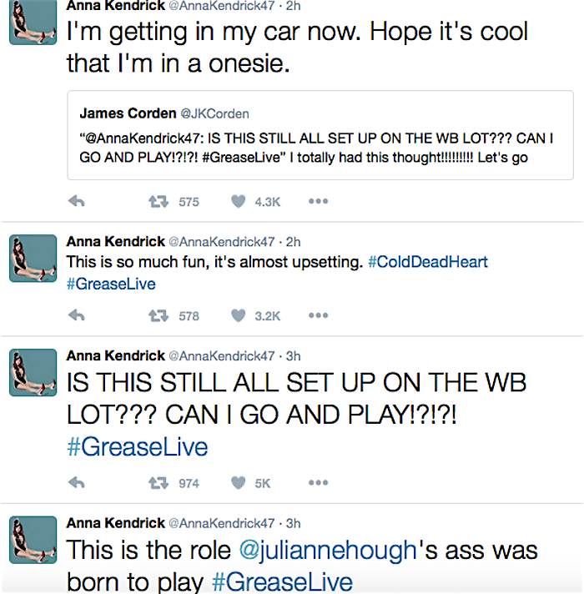Like the onesie tweet with 4.3K likes
The image size is (584, 594).
(x=239, y=201)
